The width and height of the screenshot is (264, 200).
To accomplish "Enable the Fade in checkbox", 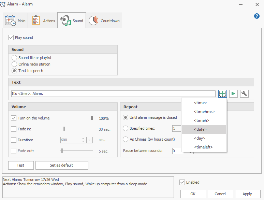I will 14,129.
